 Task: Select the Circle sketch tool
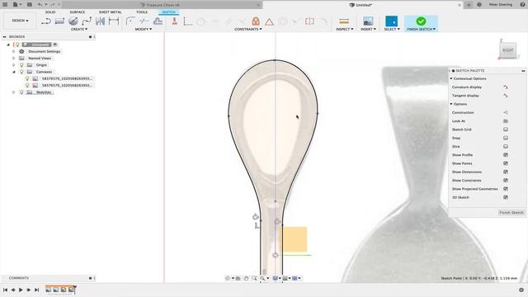tap(73, 21)
